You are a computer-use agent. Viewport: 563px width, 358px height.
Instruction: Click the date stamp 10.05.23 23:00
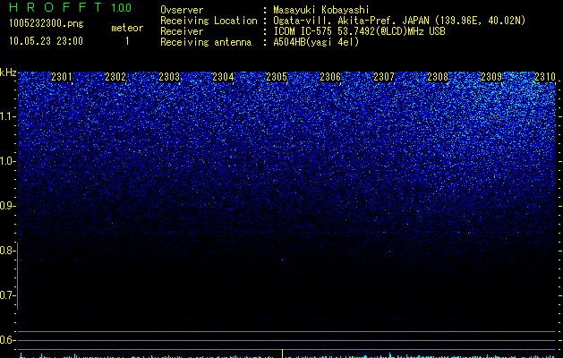click(46, 41)
